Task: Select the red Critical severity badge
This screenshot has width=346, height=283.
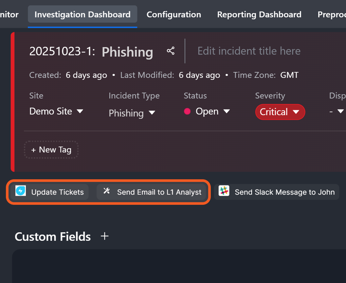Action: (280, 112)
